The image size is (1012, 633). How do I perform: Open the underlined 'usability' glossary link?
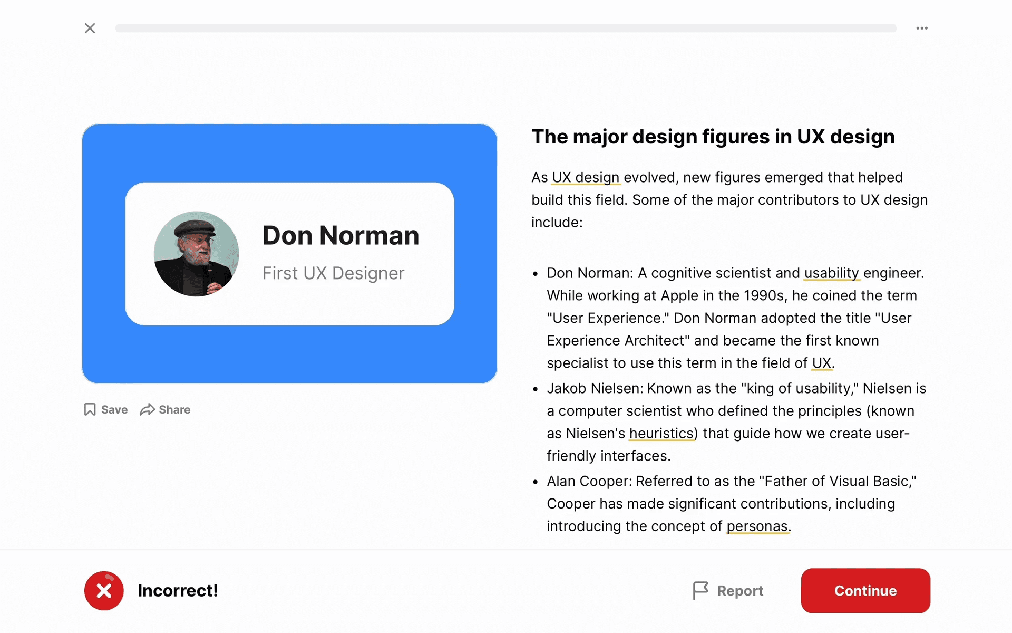(x=831, y=273)
